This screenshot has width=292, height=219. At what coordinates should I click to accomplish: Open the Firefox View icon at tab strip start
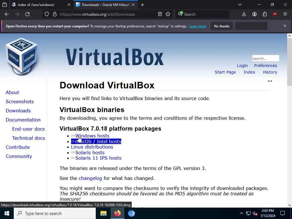(5, 5)
